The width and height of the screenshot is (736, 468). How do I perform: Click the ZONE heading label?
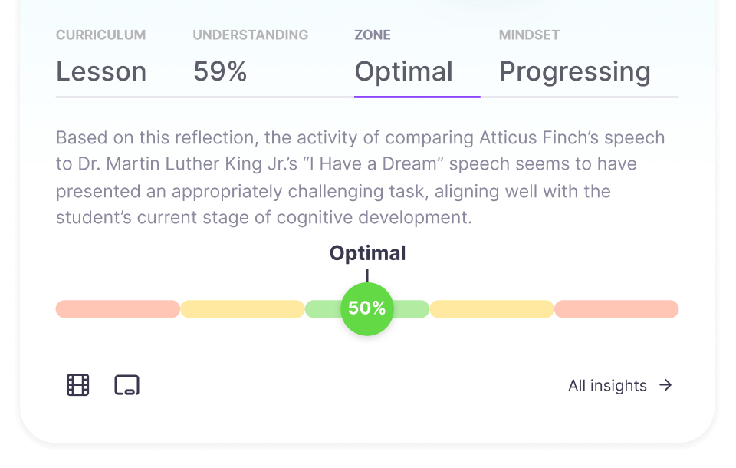[373, 35]
